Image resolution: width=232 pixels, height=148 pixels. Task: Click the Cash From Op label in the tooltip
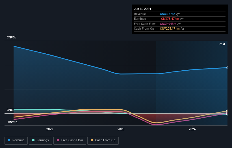(x=144, y=29)
